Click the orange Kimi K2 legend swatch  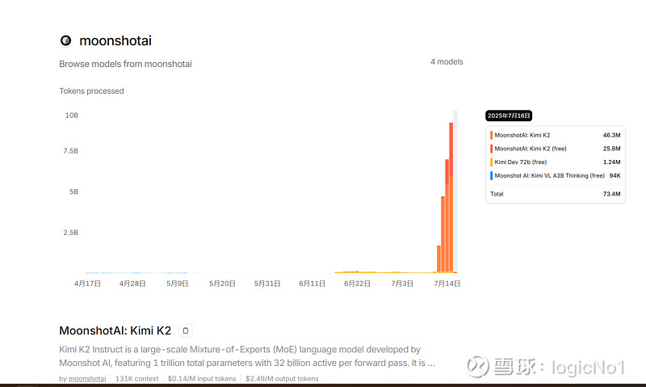click(x=491, y=135)
